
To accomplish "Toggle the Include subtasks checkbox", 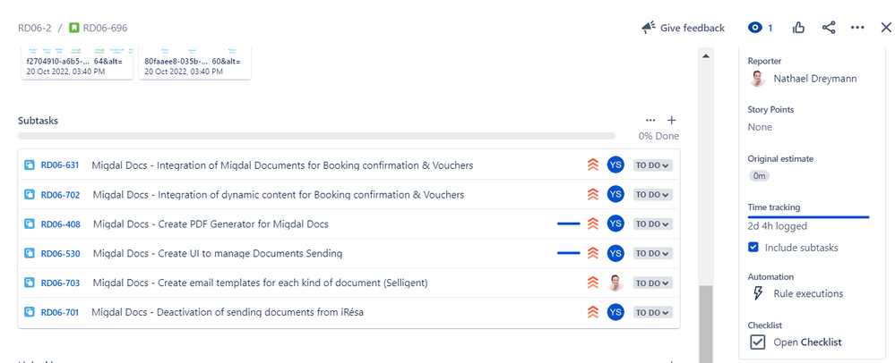I will pos(753,247).
